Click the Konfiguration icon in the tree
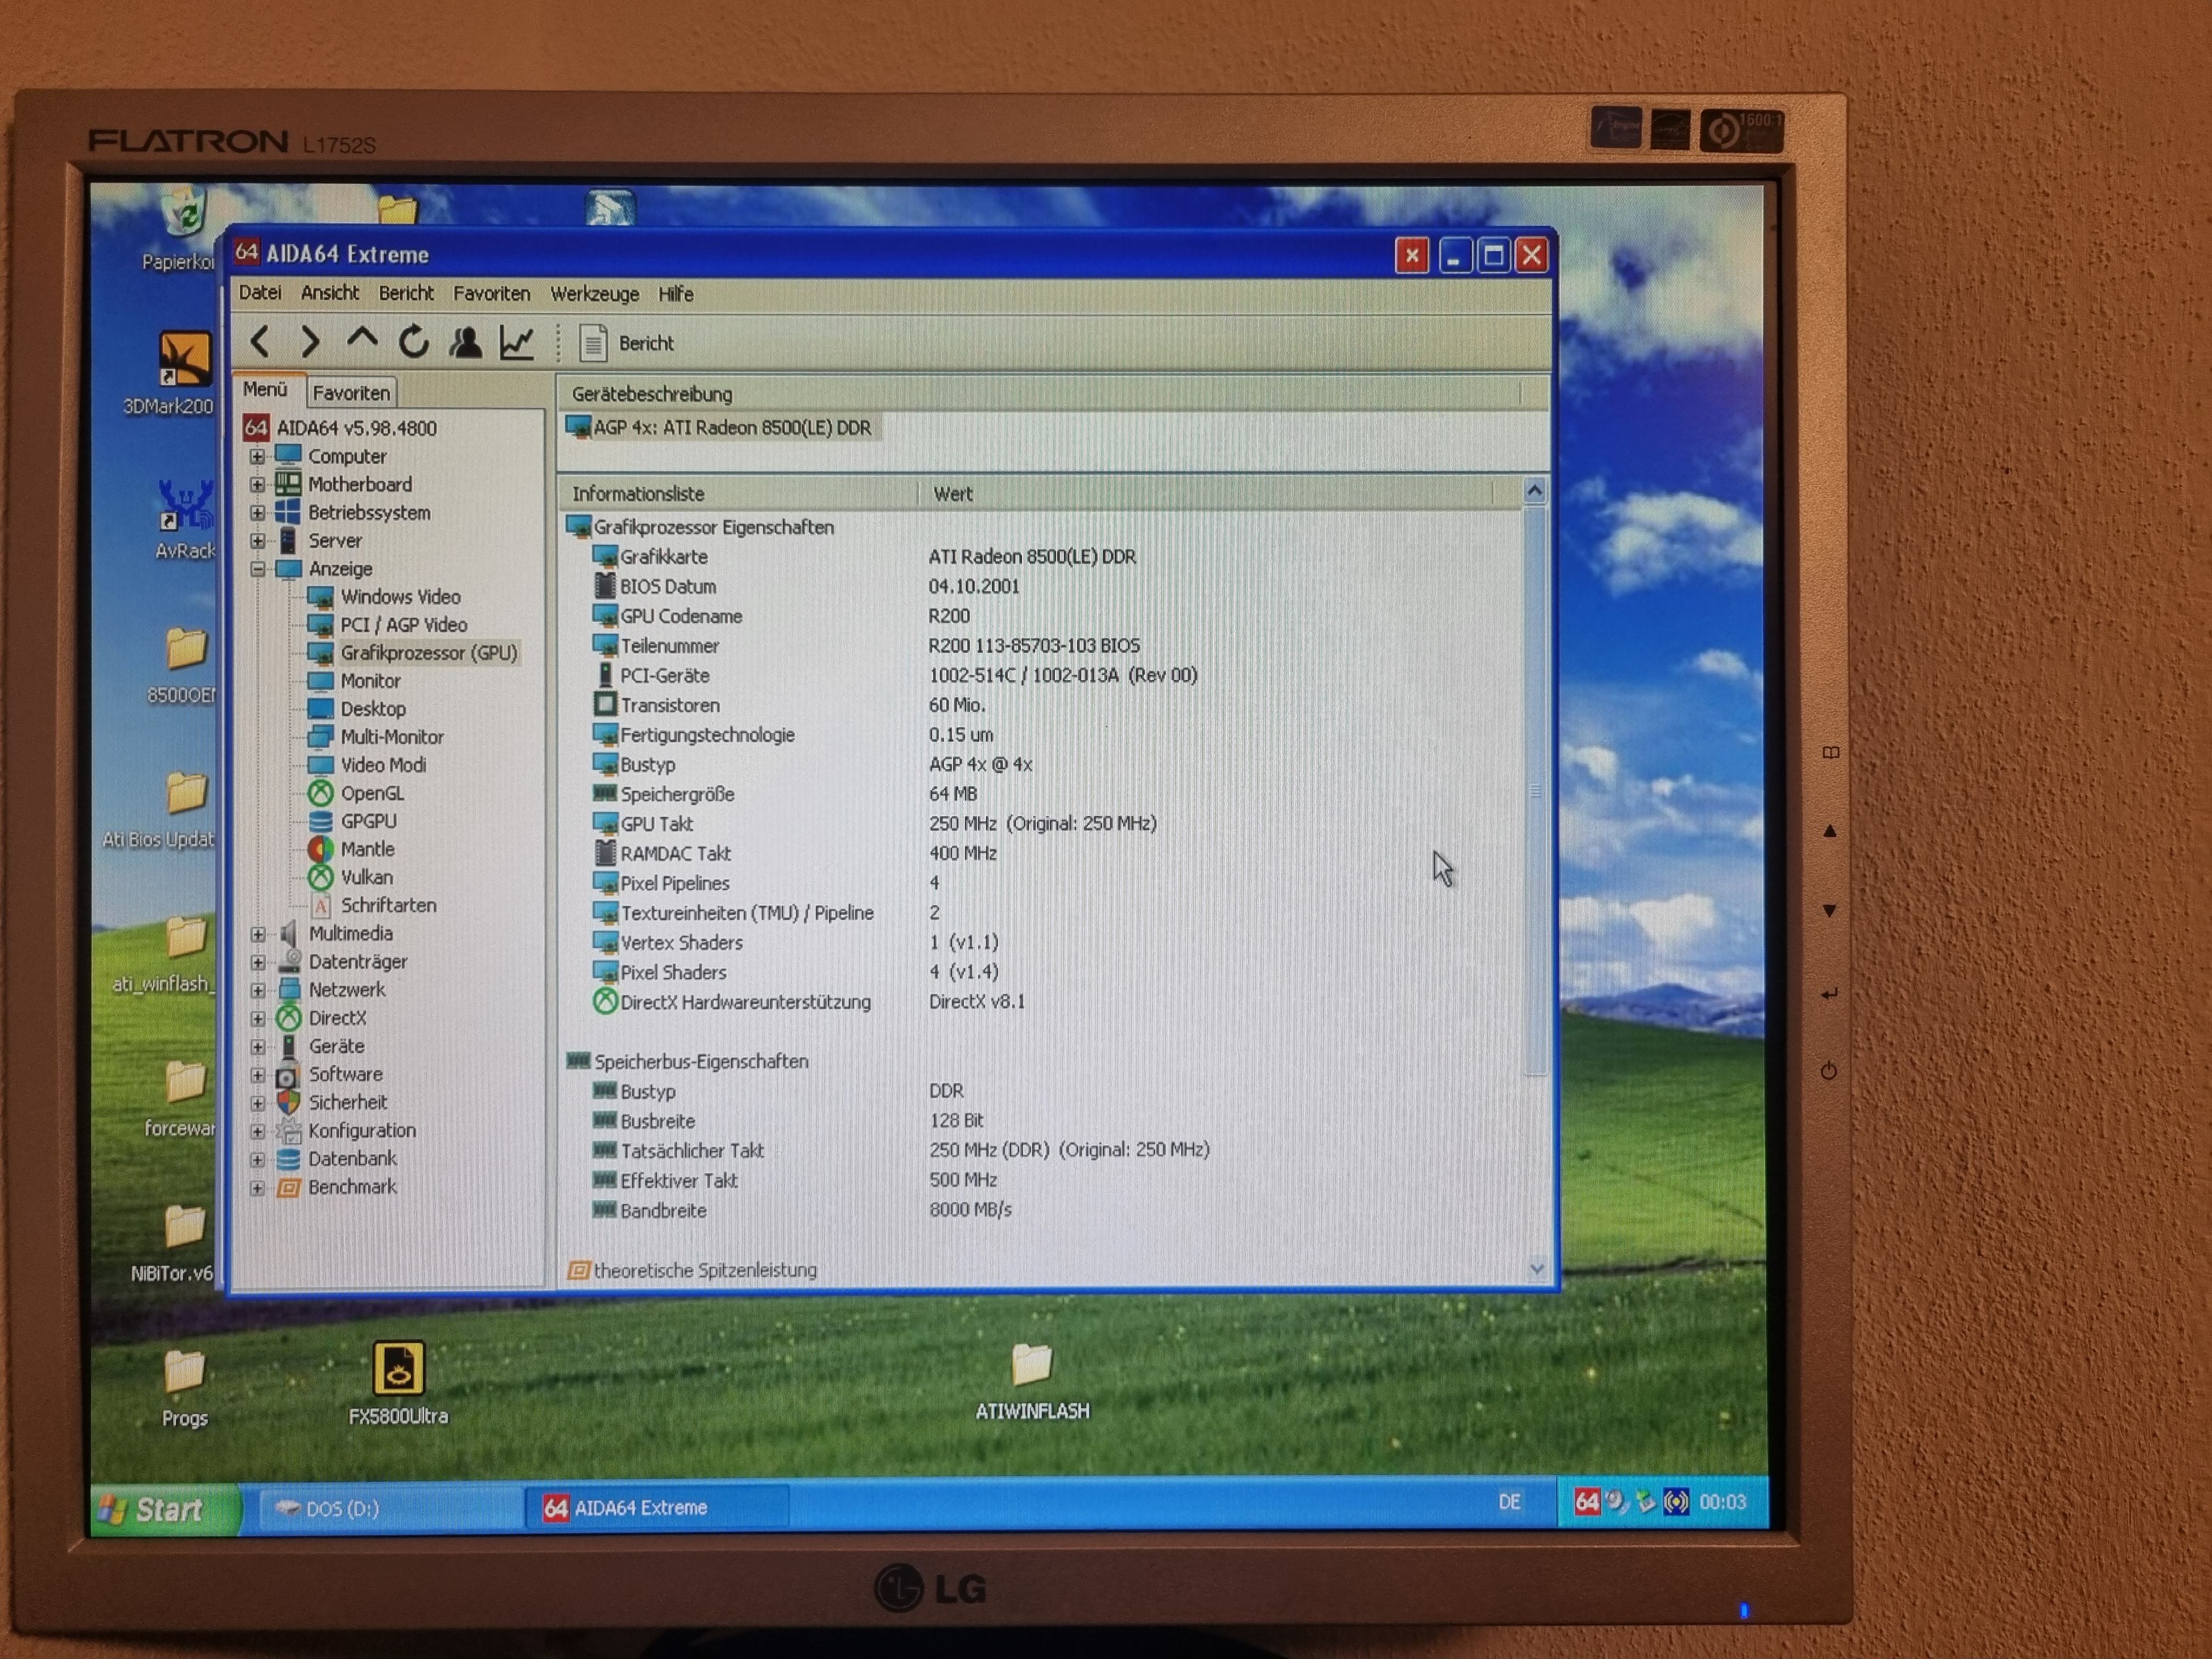This screenshot has width=2212, height=1659. click(x=288, y=1131)
